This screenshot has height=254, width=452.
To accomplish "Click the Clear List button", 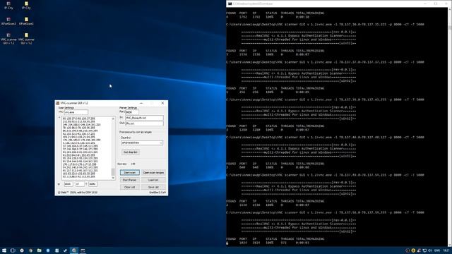I will click(129, 187).
